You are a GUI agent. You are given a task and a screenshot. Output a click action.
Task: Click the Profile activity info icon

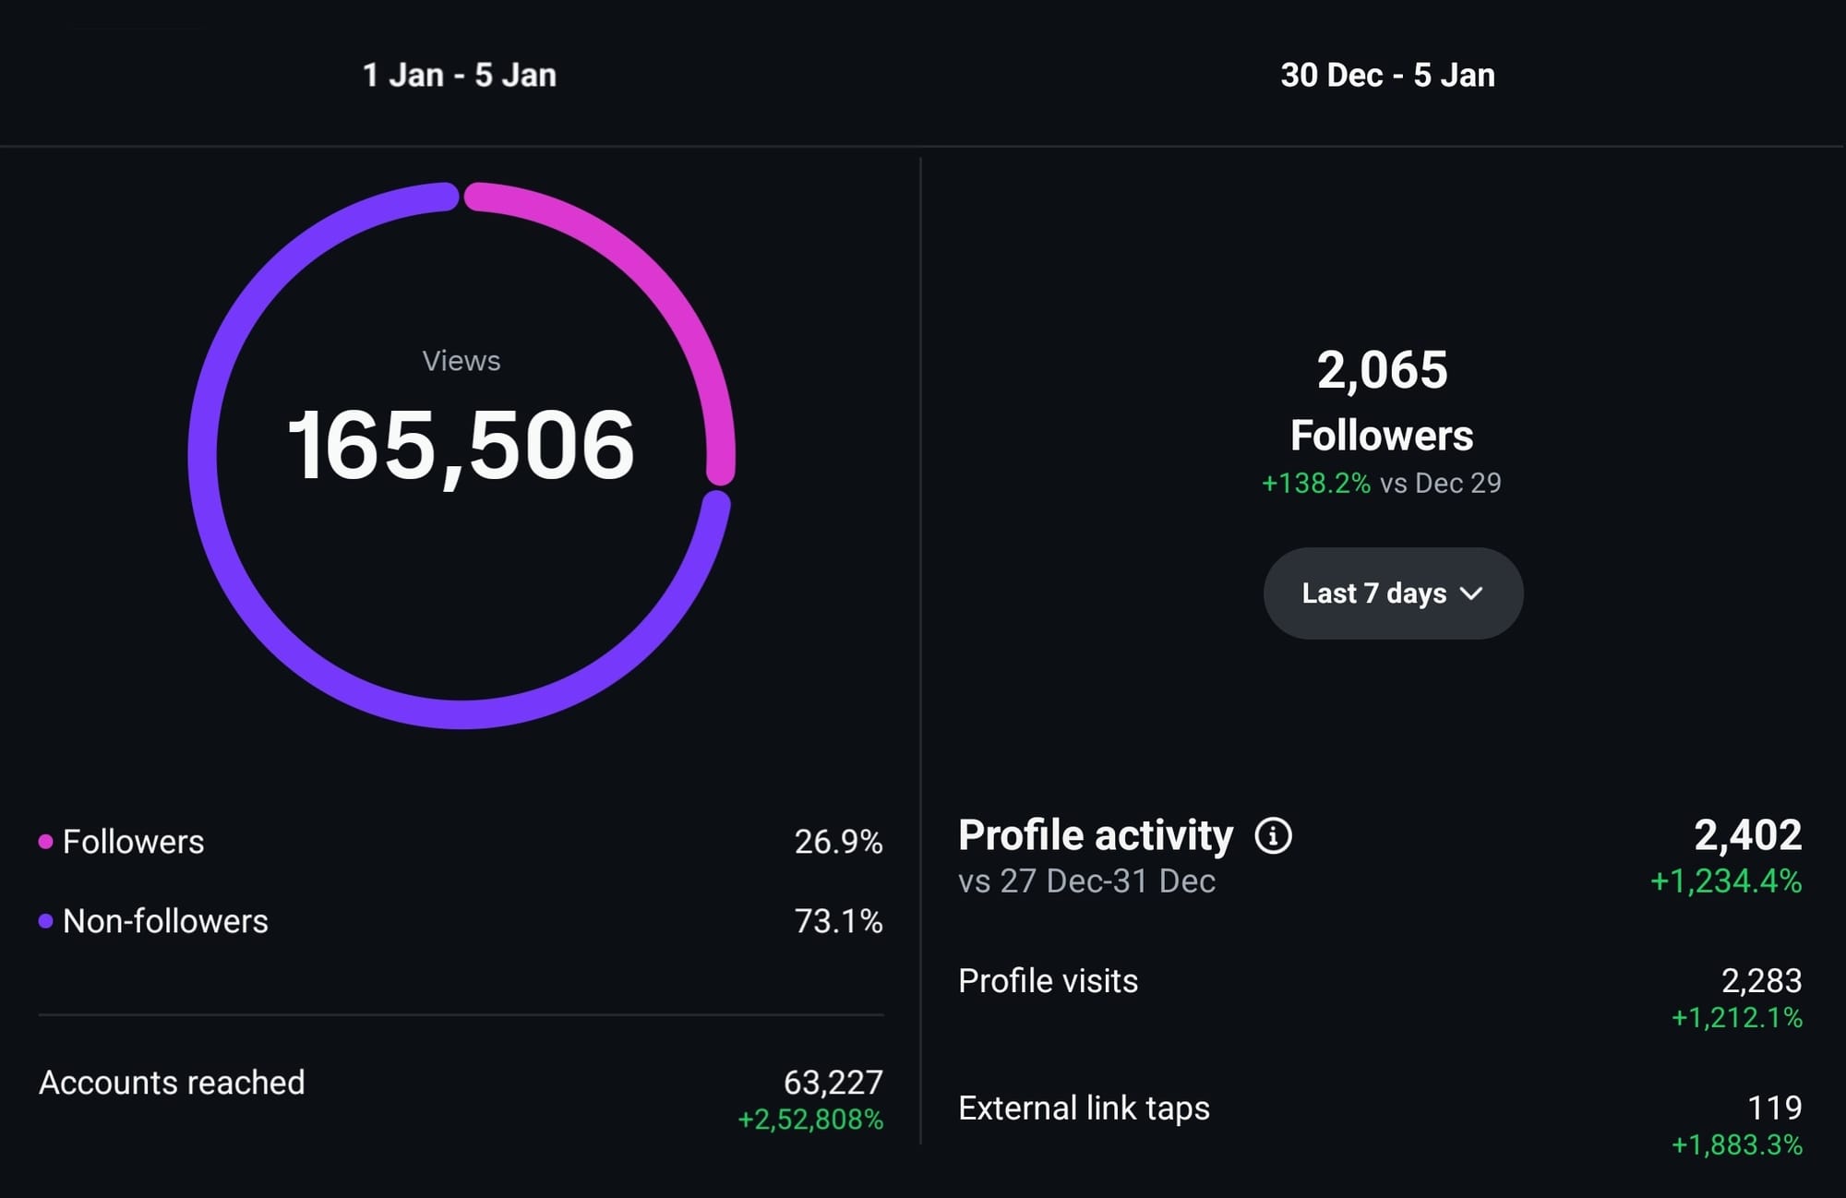tap(1273, 836)
